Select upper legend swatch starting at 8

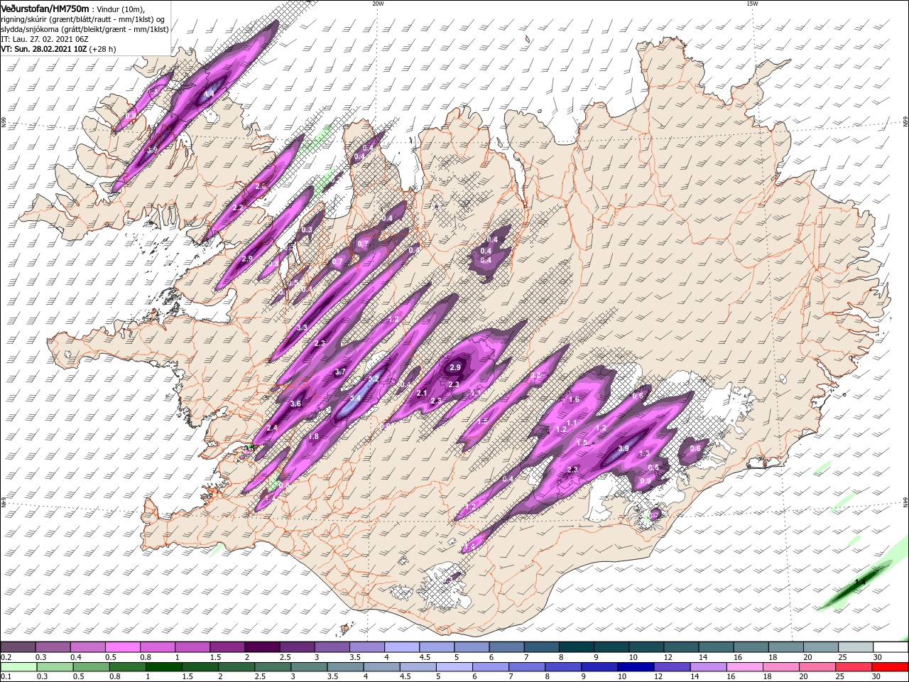point(575,647)
